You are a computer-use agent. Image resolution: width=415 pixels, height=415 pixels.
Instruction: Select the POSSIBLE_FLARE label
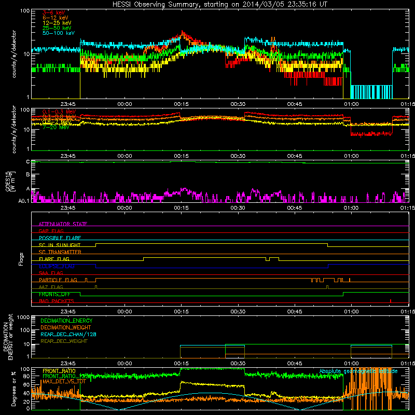(x=60, y=238)
